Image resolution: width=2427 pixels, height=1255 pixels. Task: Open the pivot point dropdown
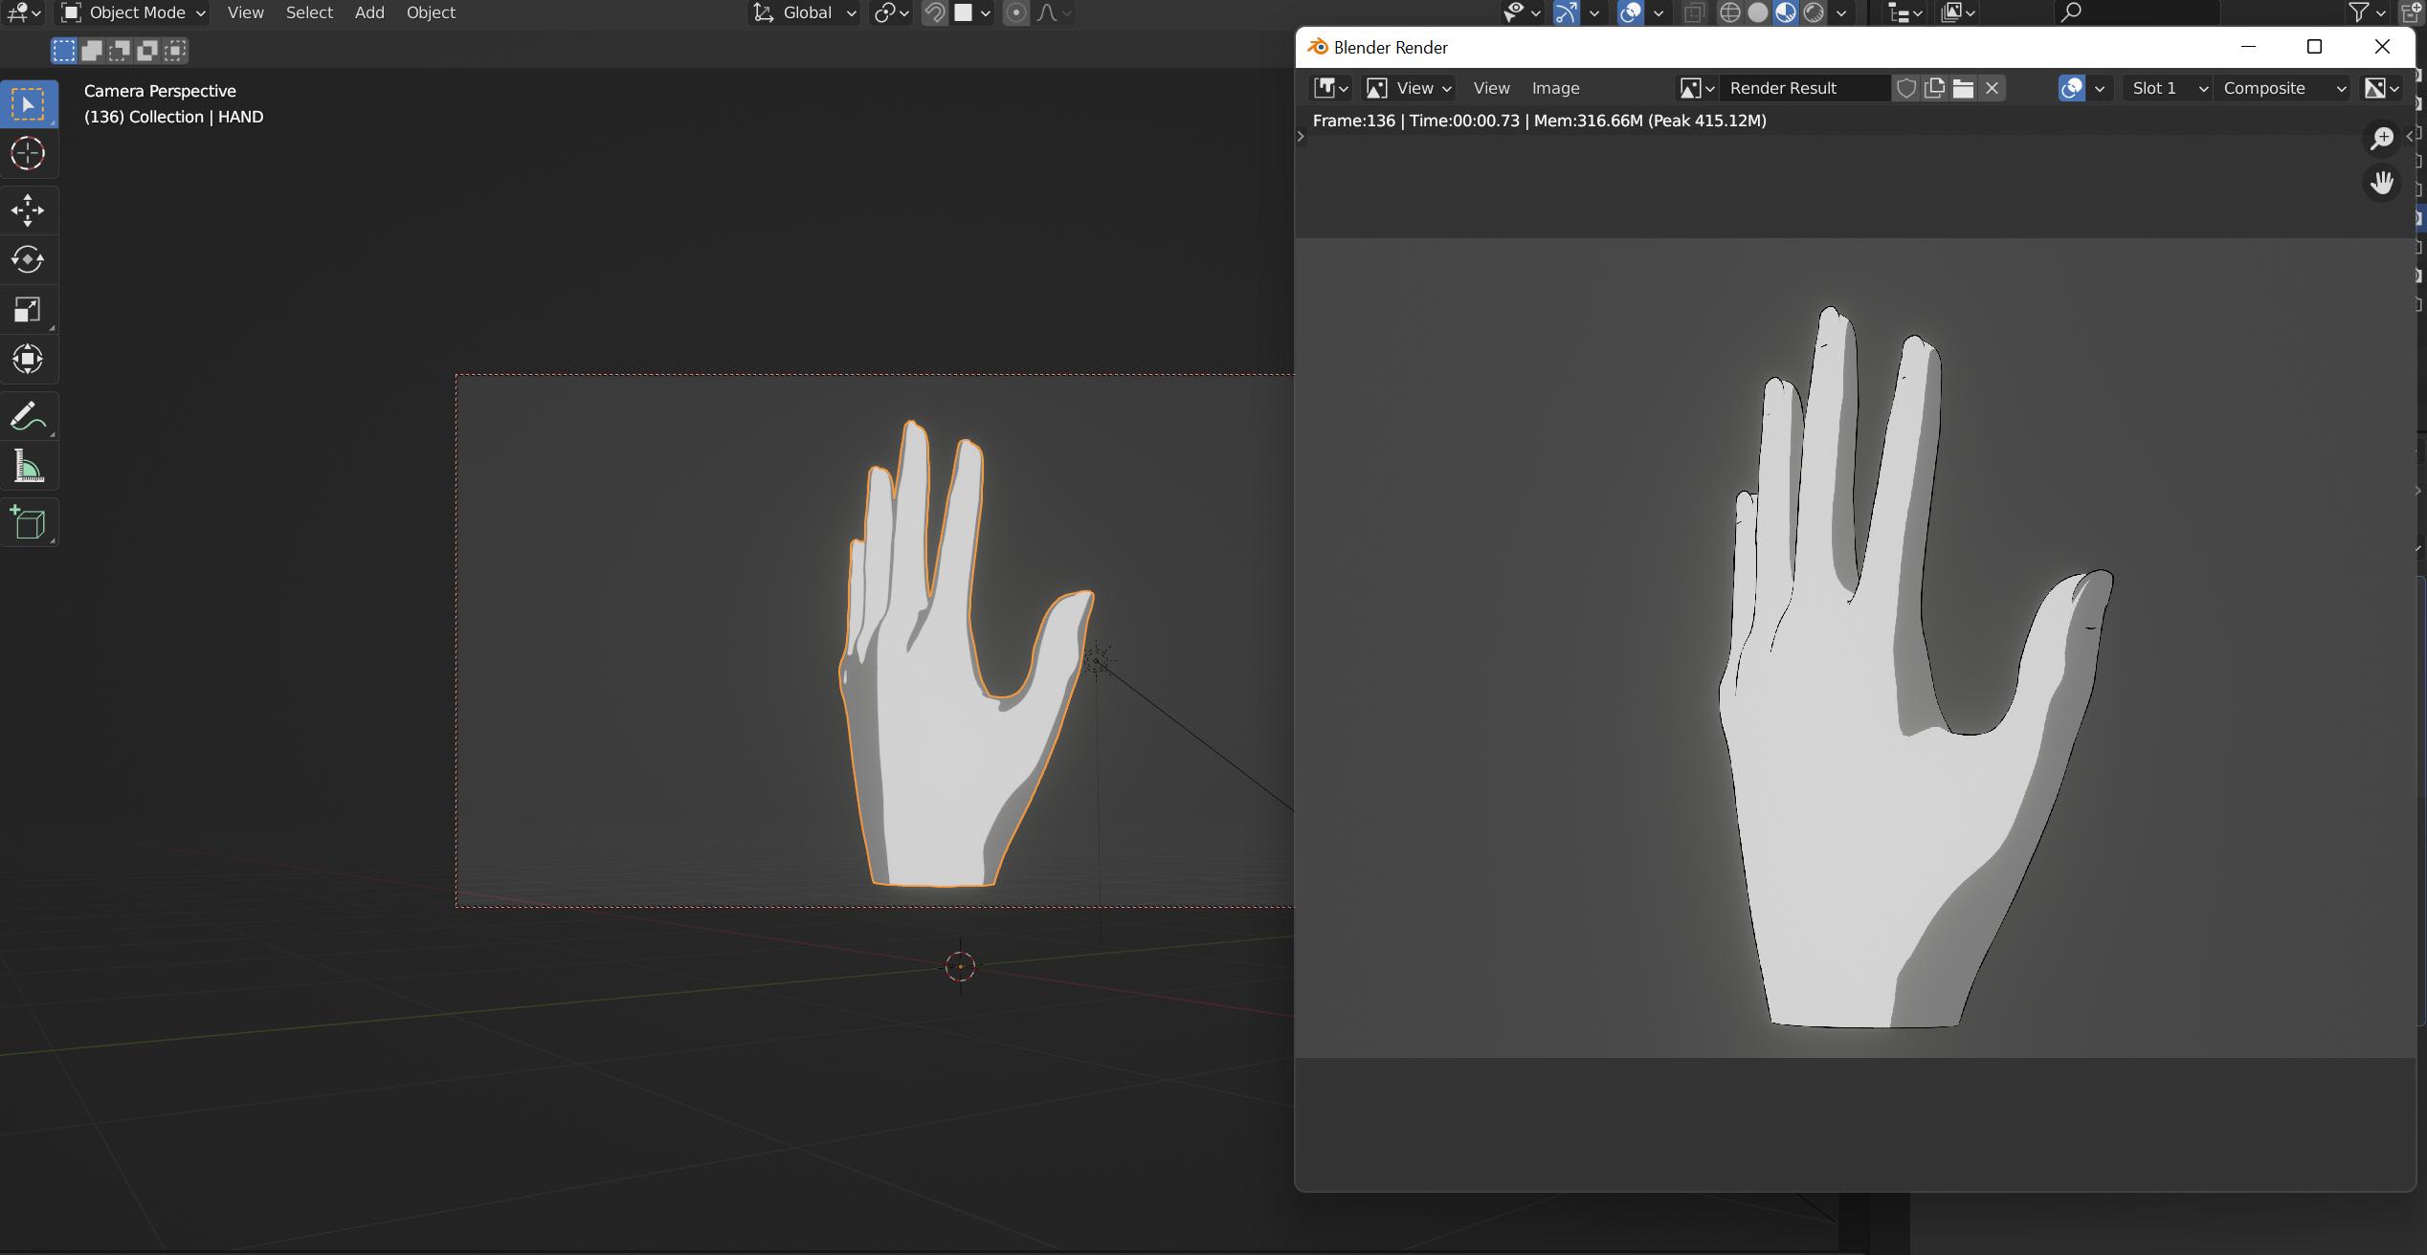click(890, 12)
